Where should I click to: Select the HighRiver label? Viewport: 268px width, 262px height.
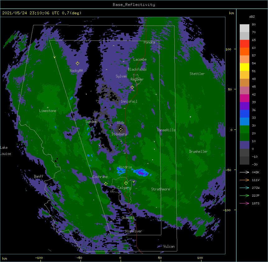click(134, 231)
